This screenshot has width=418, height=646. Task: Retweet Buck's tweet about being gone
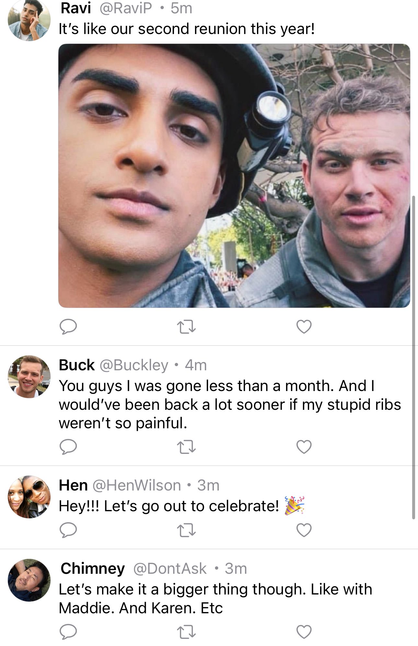point(187,447)
